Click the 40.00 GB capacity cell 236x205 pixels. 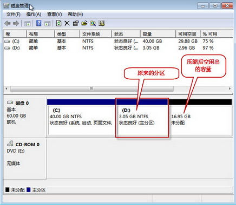click(x=152, y=42)
